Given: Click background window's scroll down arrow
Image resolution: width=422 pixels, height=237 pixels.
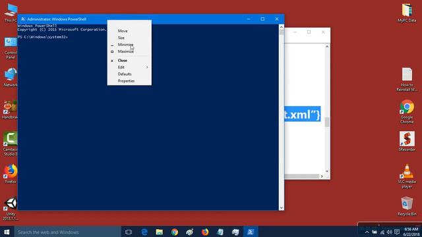Looking at the screenshot, I should tap(327, 171).
